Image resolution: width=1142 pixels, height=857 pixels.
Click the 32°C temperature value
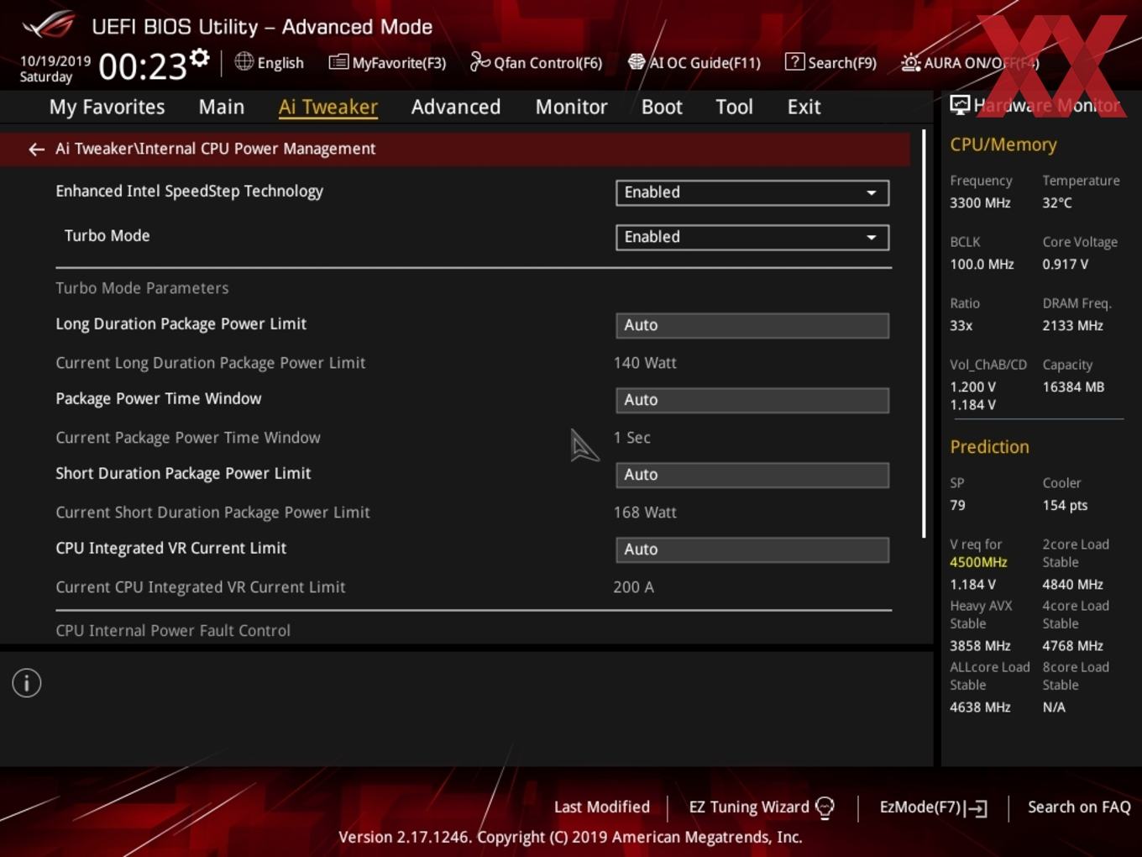click(x=1057, y=203)
